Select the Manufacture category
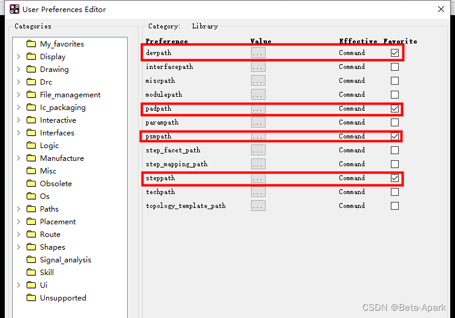 [62, 158]
